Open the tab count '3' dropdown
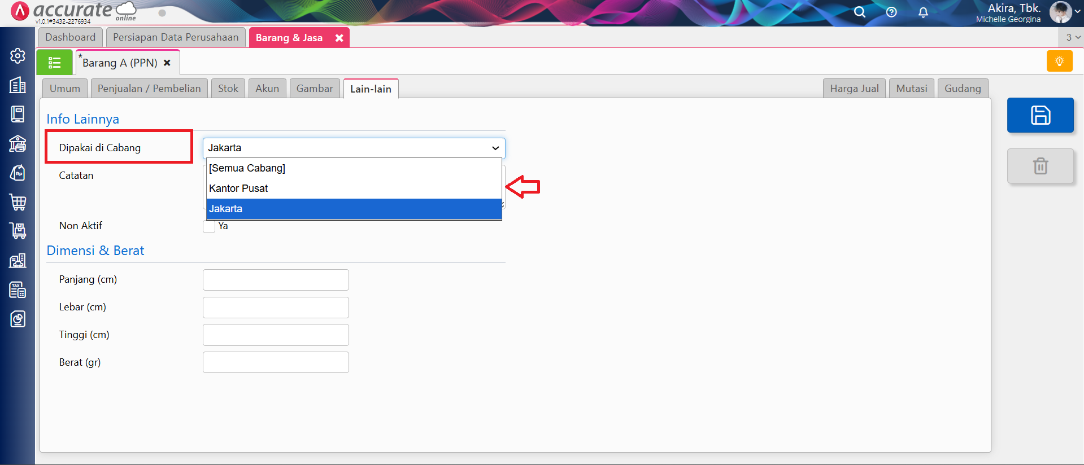 click(x=1072, y=37)
